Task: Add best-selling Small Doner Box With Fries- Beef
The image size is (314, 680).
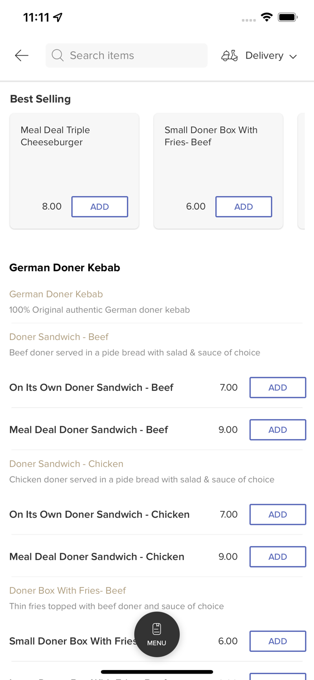Action: 243,207
